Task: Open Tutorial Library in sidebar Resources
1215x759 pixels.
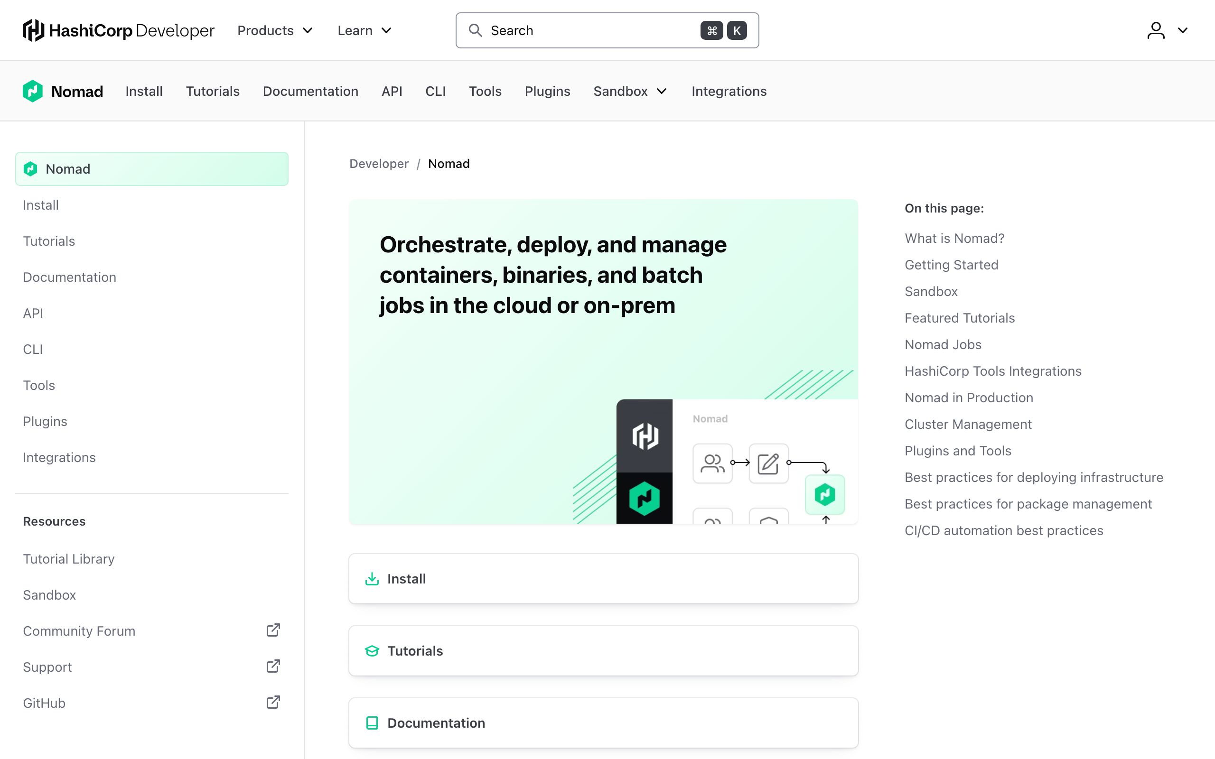Action: pyautogui.click(x=69, y=559)
